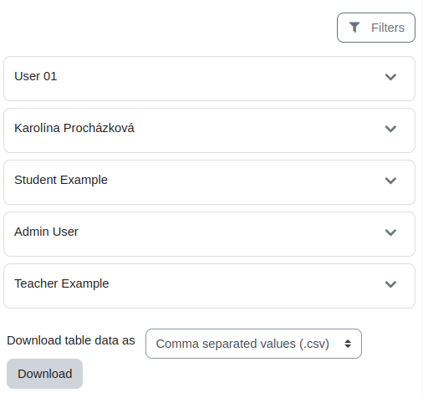
Task: Expand the Admin User chevron
Action: click(390, 232)
